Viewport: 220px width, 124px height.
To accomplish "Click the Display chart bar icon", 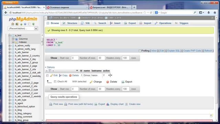I will tap(108, 104).
